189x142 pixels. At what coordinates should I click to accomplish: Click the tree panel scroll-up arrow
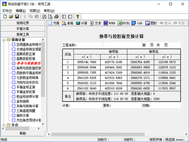pyautogui.click(x=43, y=40)
